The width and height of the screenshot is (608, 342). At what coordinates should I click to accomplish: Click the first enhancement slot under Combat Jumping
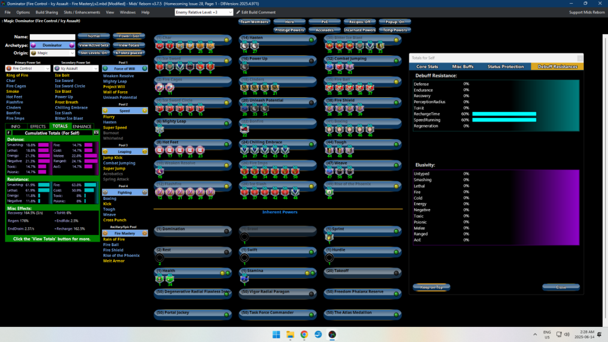[x=329, y=67]
